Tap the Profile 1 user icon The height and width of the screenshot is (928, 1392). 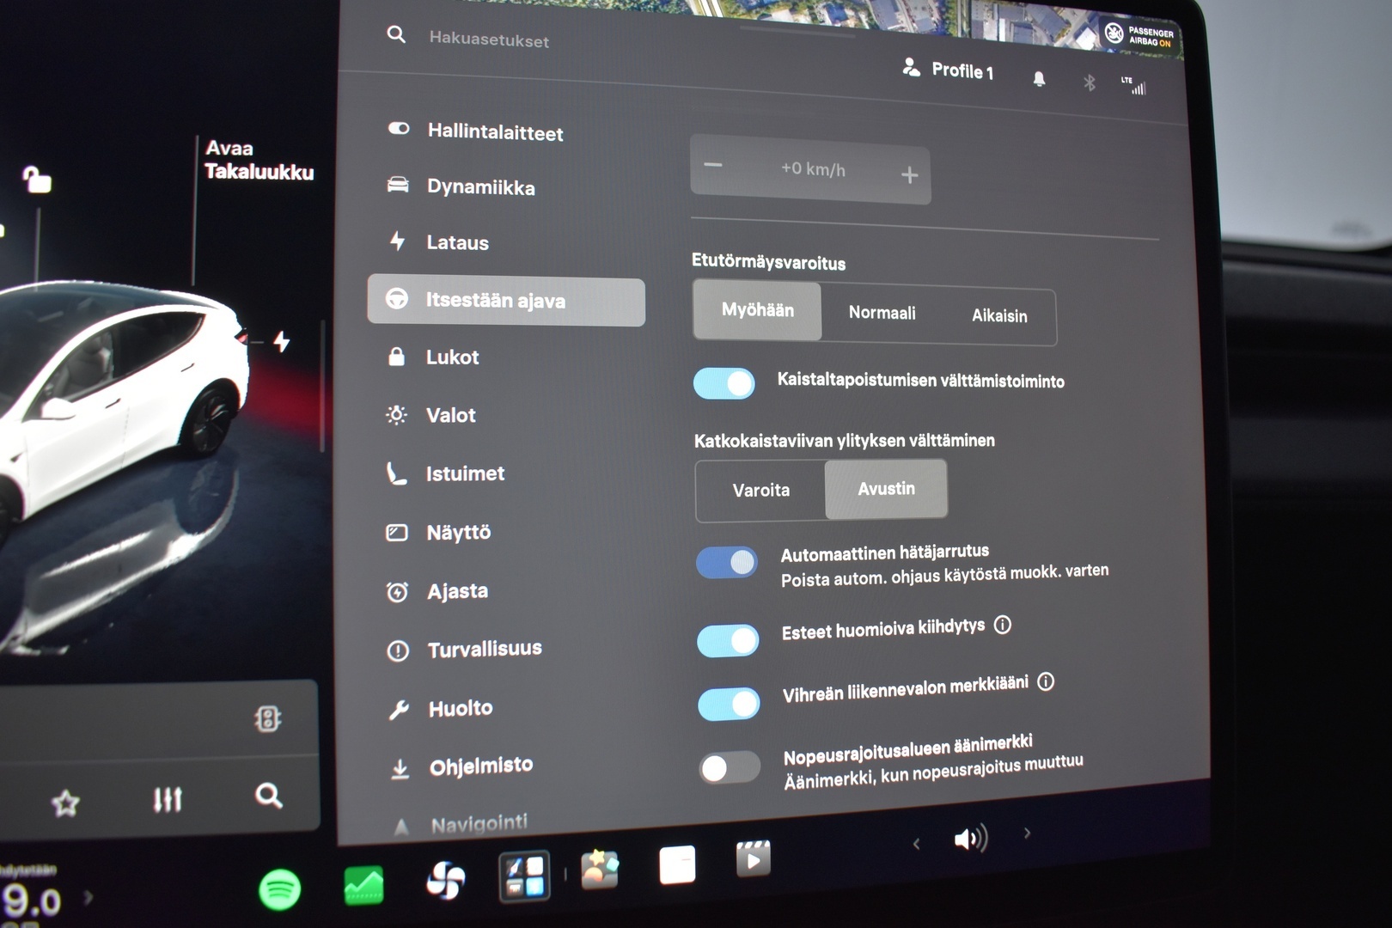(911, 67)
